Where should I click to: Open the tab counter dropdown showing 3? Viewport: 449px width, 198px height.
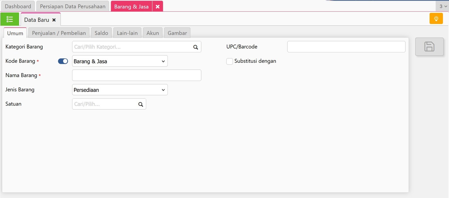pyautogui.click(x=443, y=6)
